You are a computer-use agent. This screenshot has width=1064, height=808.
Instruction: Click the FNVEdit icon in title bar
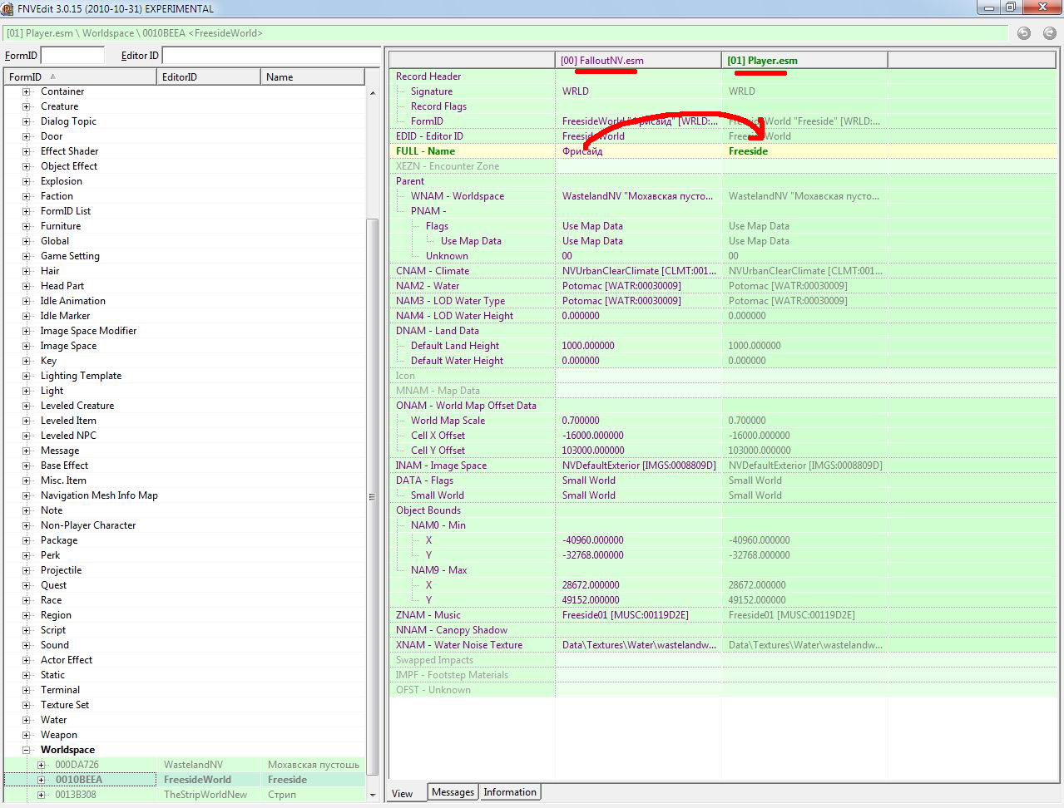(7, 8)
